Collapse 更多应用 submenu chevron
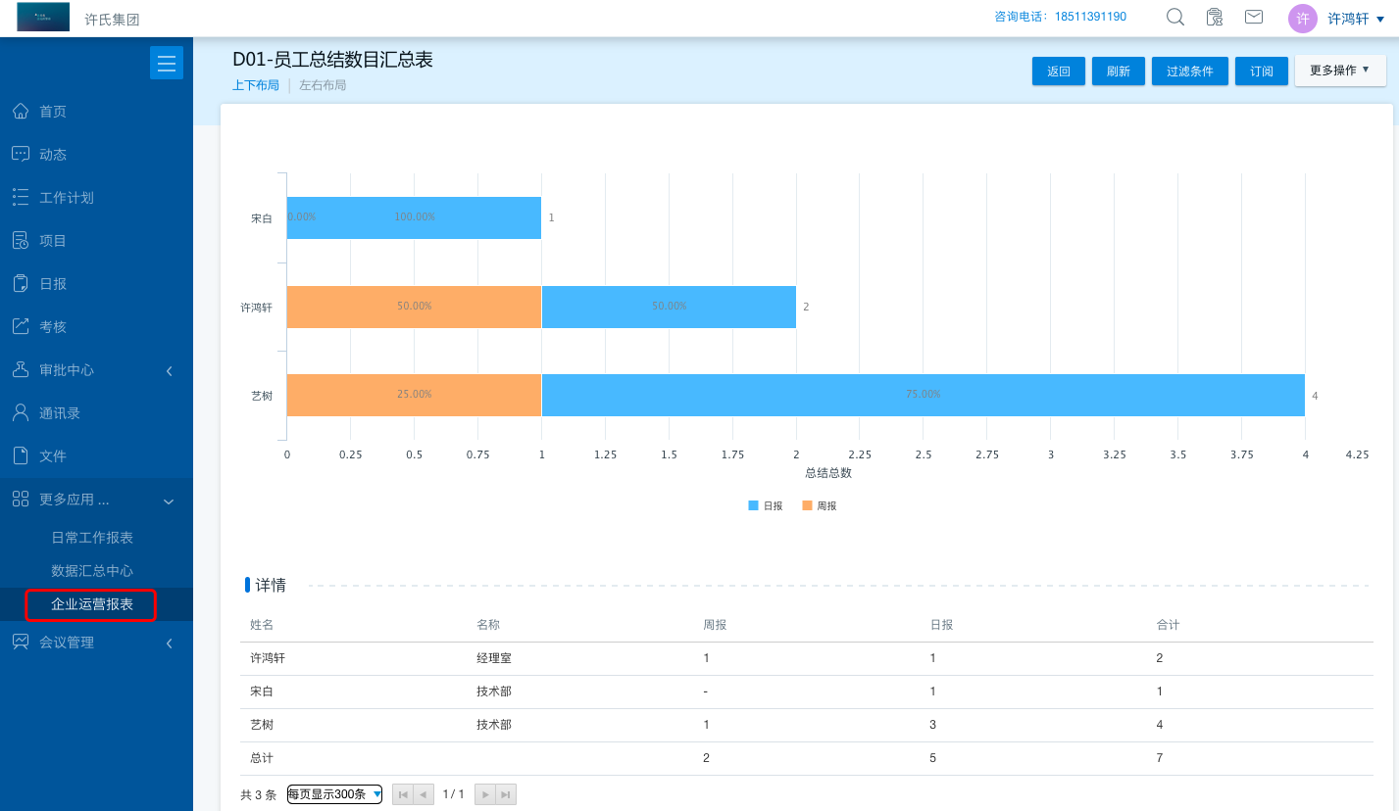 coord(169,501)
